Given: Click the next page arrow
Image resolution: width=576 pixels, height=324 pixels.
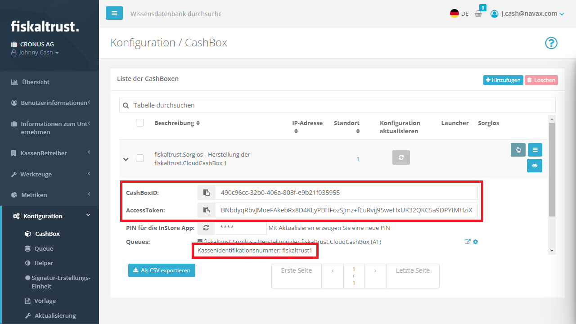Looking at the screenshot, I should click(x=375, y=276).
